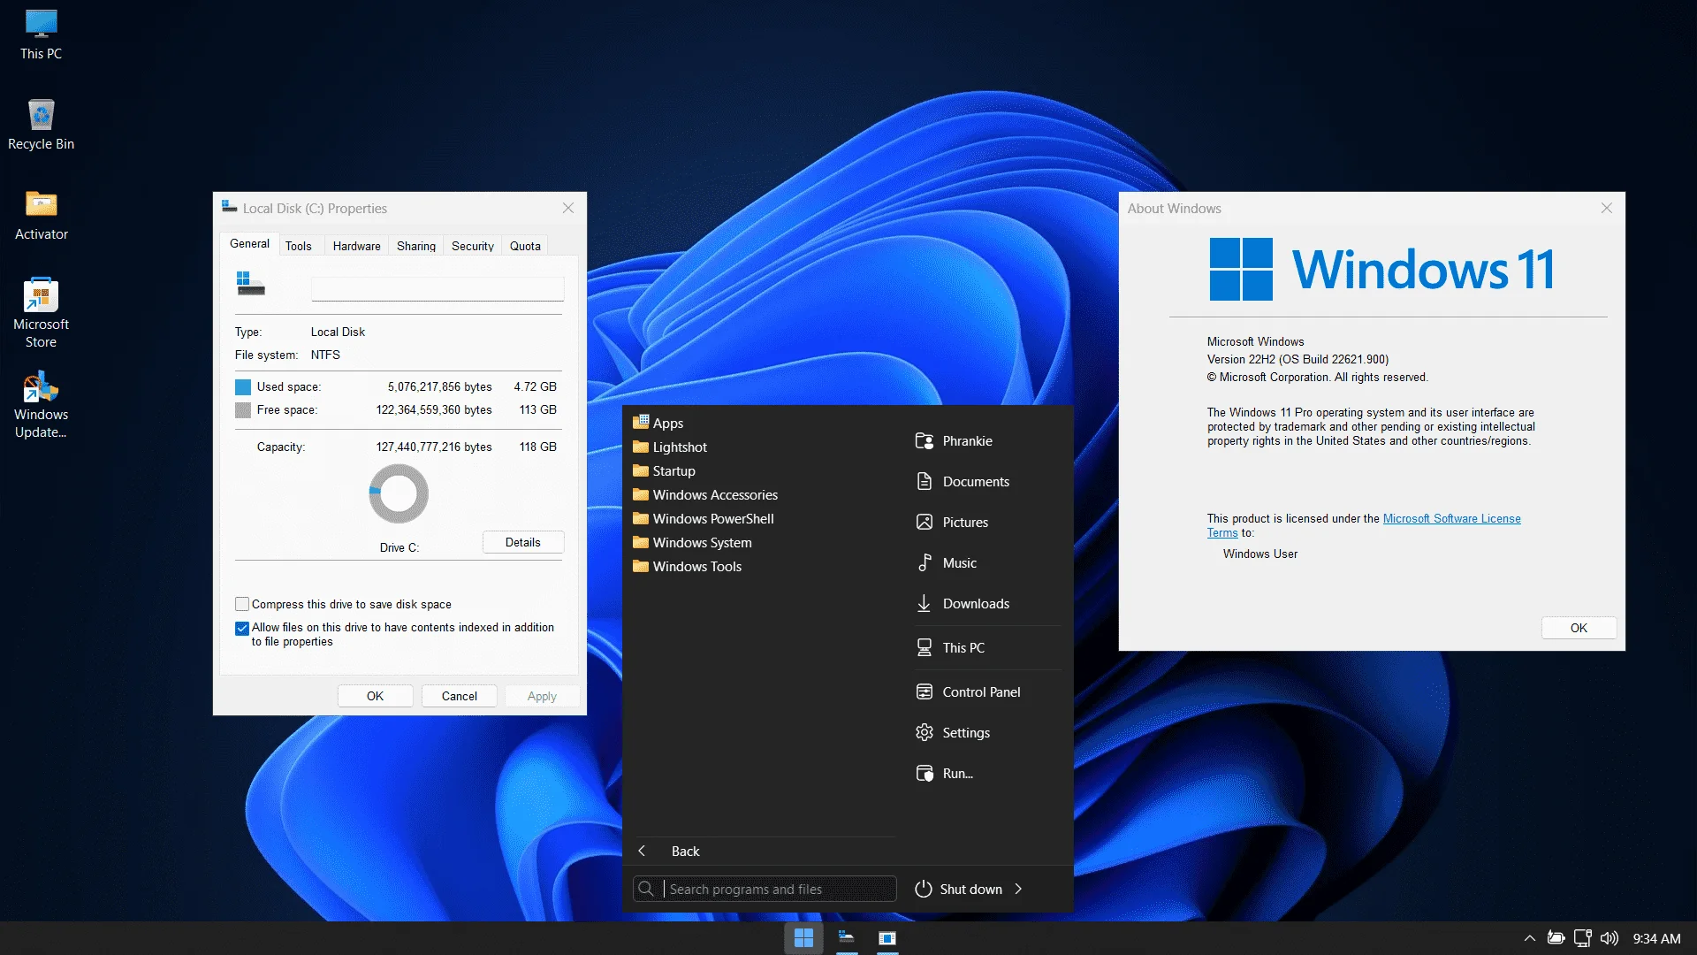Click the taskbar clock showing 9:34 AM
Screen dimensions: 1697x955
[1656, 938]
